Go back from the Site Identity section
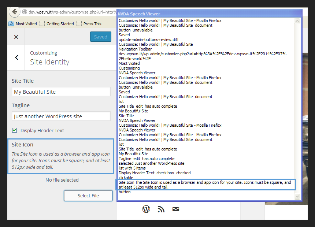The image size is (315, 227). 17,57
